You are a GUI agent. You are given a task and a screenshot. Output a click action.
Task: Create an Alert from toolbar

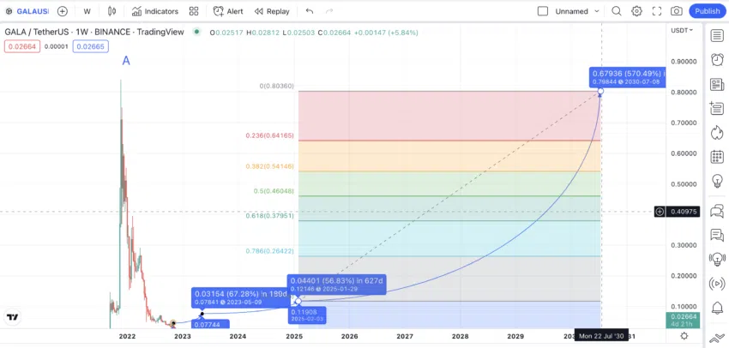228,11
